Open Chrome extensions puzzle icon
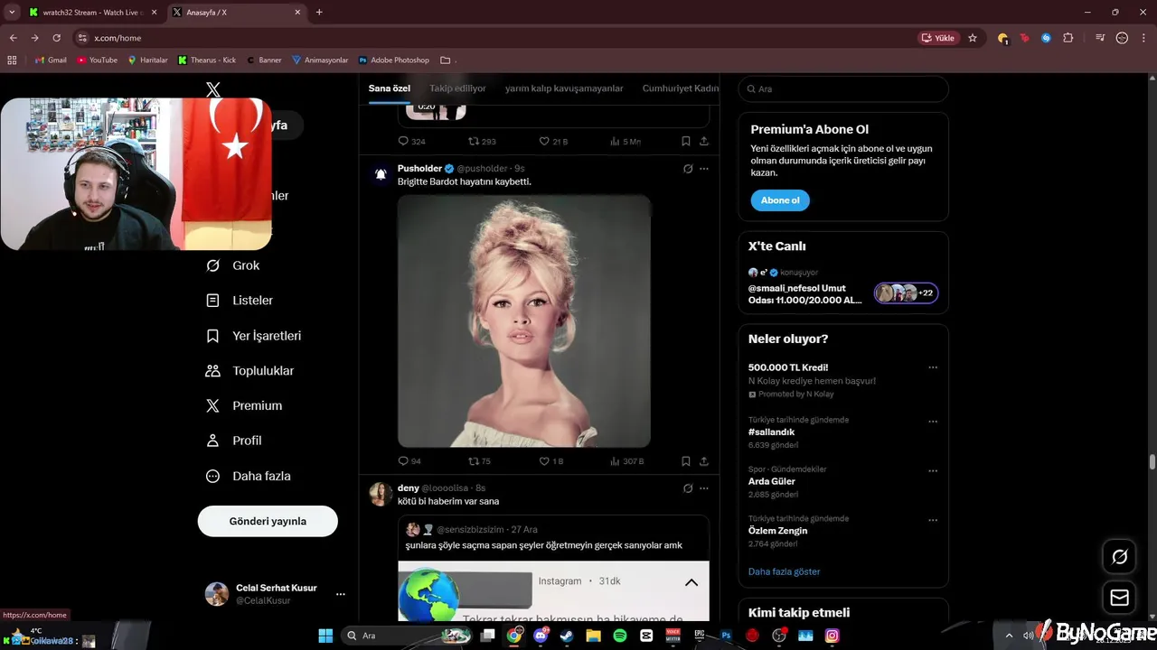This screenshot has height=650, width=1157. tap(1068, 38)
